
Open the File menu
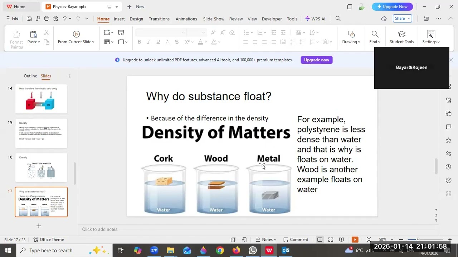click(12, 19)
